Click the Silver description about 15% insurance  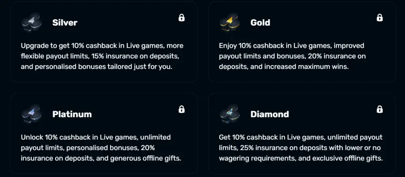point(102,56)
